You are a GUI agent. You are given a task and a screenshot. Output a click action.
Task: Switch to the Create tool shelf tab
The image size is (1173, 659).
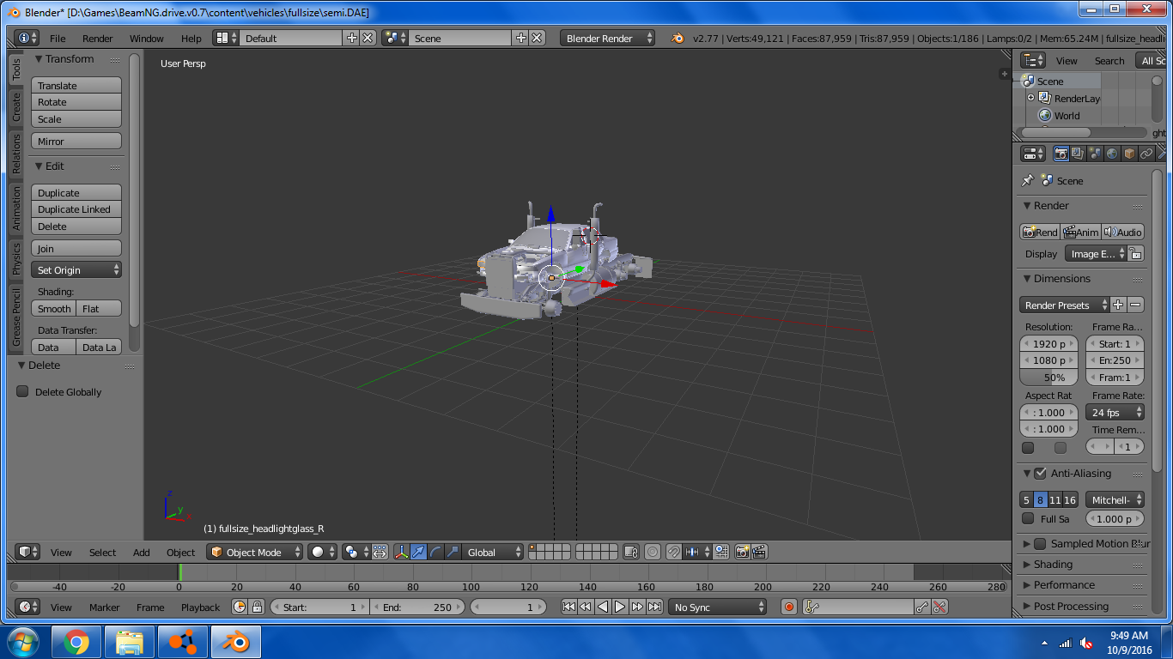point(15,107)
